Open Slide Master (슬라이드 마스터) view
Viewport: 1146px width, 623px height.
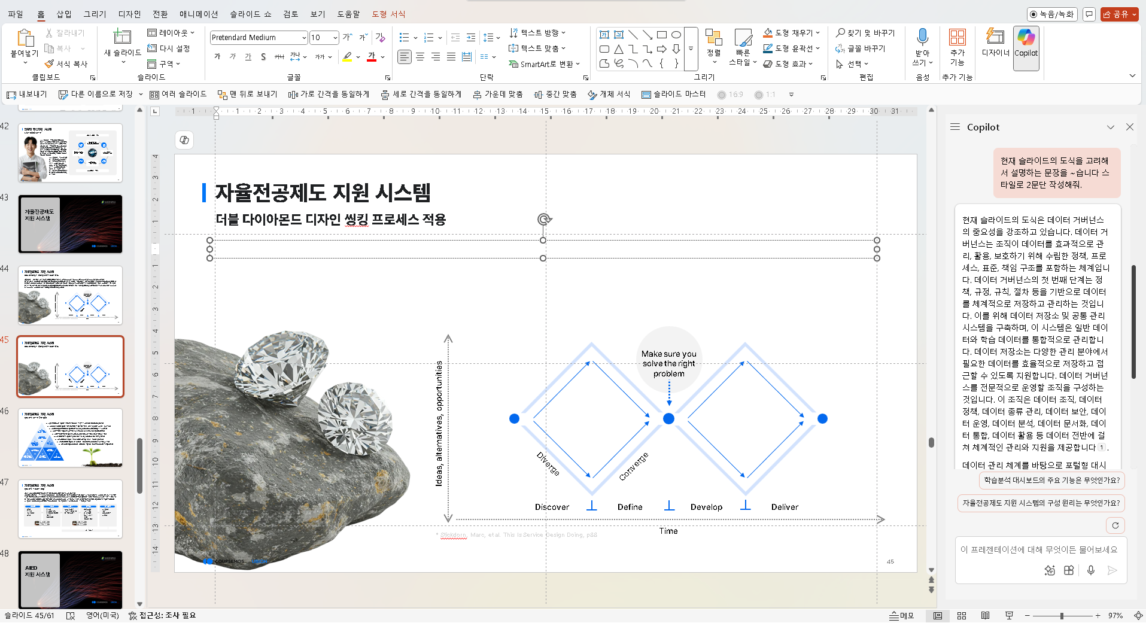(x=673, y=95)
